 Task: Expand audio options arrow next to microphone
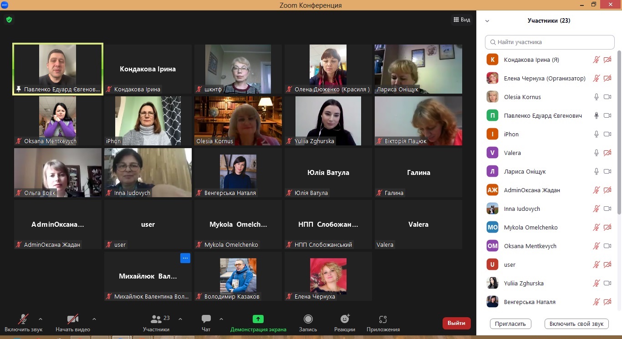click(41, 319)
